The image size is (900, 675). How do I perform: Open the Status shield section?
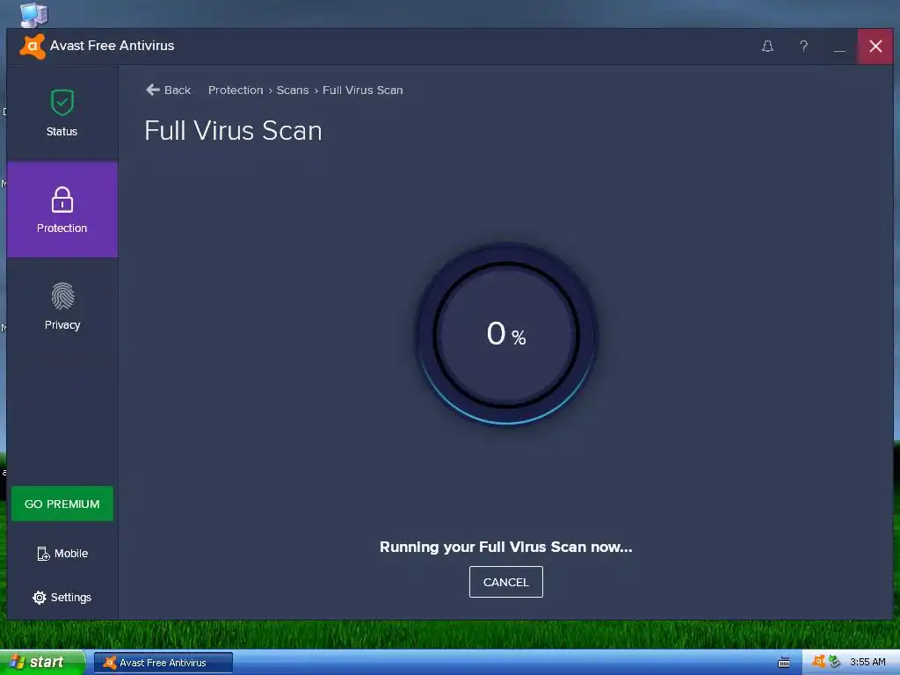click(x=62, y=113)
